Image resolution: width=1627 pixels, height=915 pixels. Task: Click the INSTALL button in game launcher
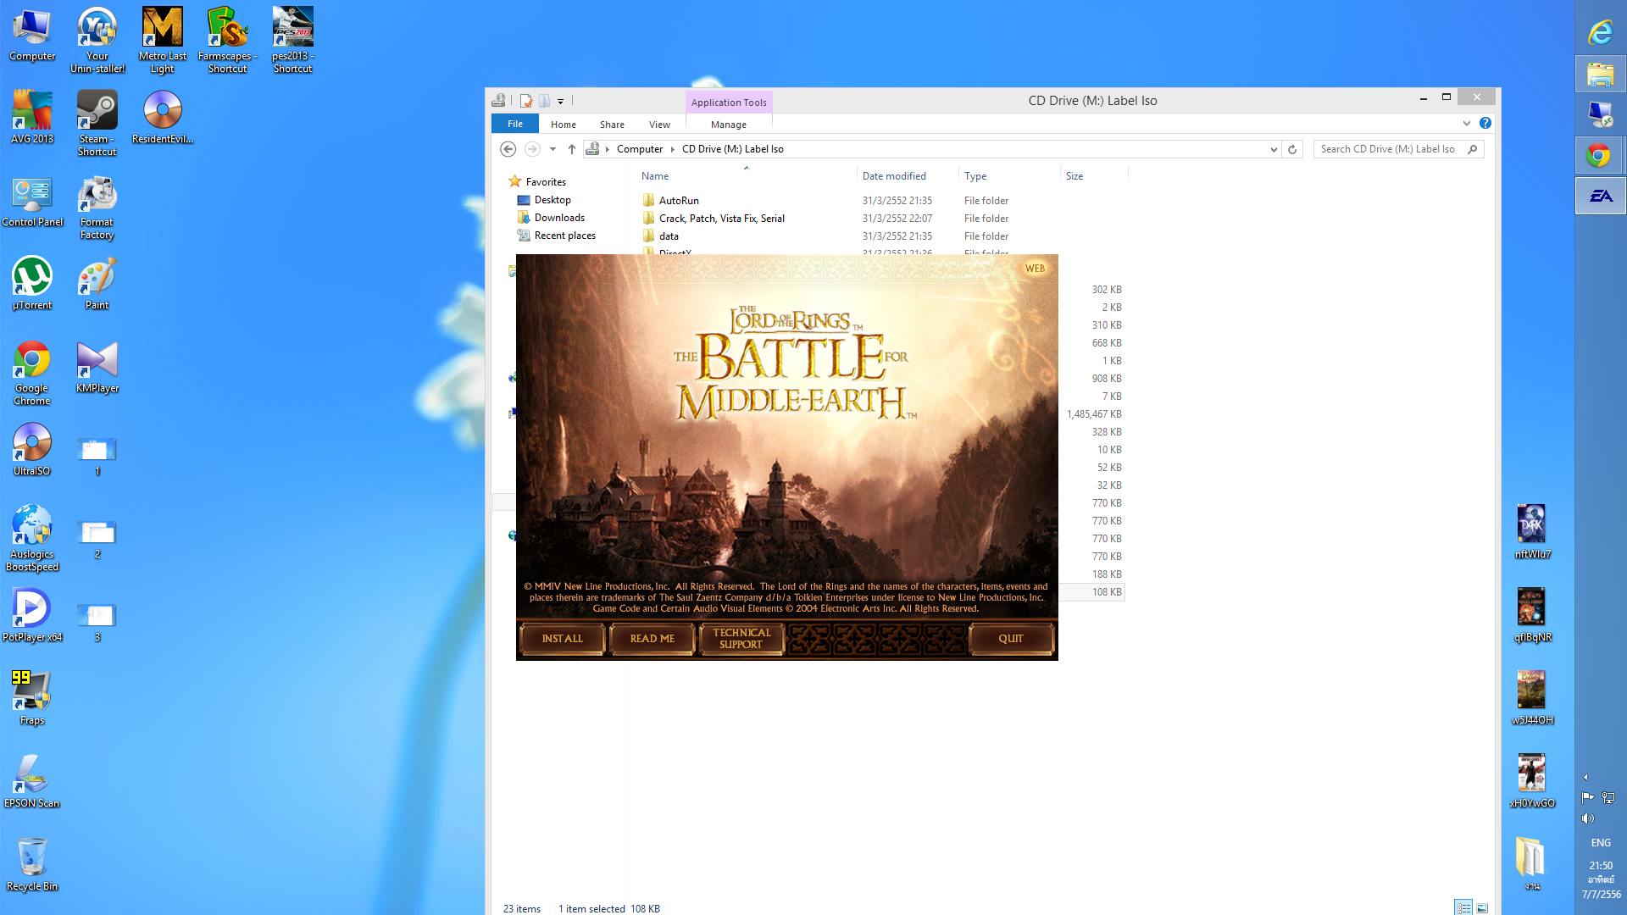tap(562, 639)
